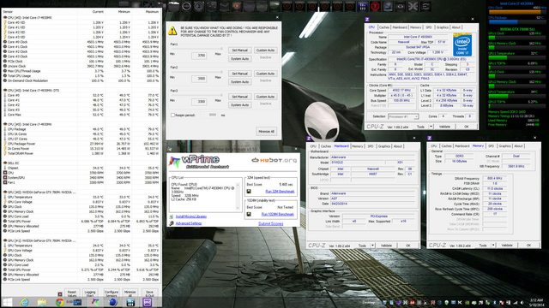Image resolution: width=549 pixels, height=308 pixels.
Task: Open the processor Selection dropdown in CPU-Z
Action: [403, 116]
